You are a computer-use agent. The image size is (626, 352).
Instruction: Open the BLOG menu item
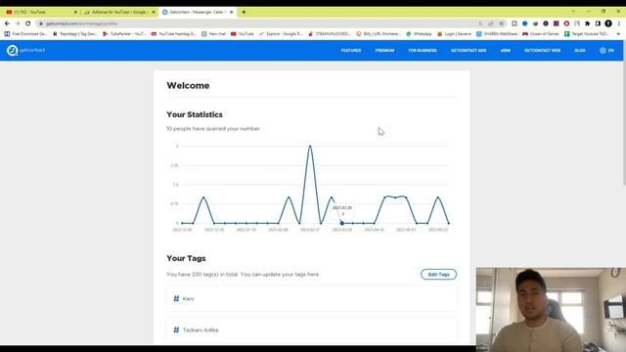580,51
